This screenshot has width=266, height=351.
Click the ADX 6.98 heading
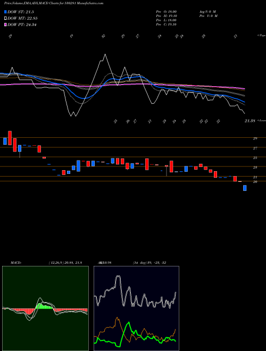tap(105, 263)
